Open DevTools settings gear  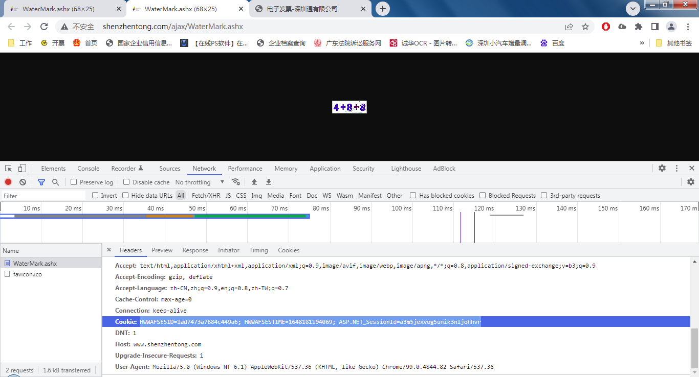tap(662, 169)
